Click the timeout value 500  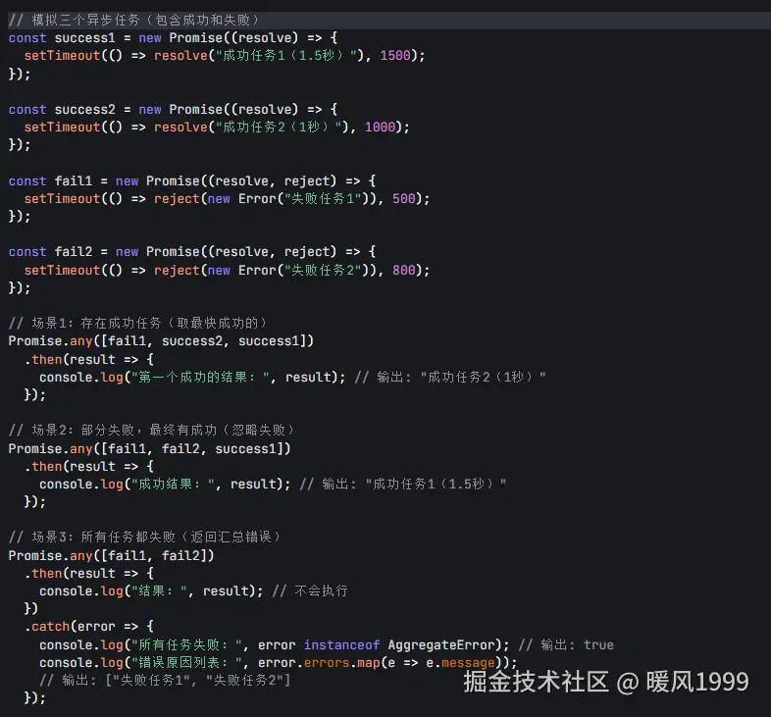click(x=404, y=199)
